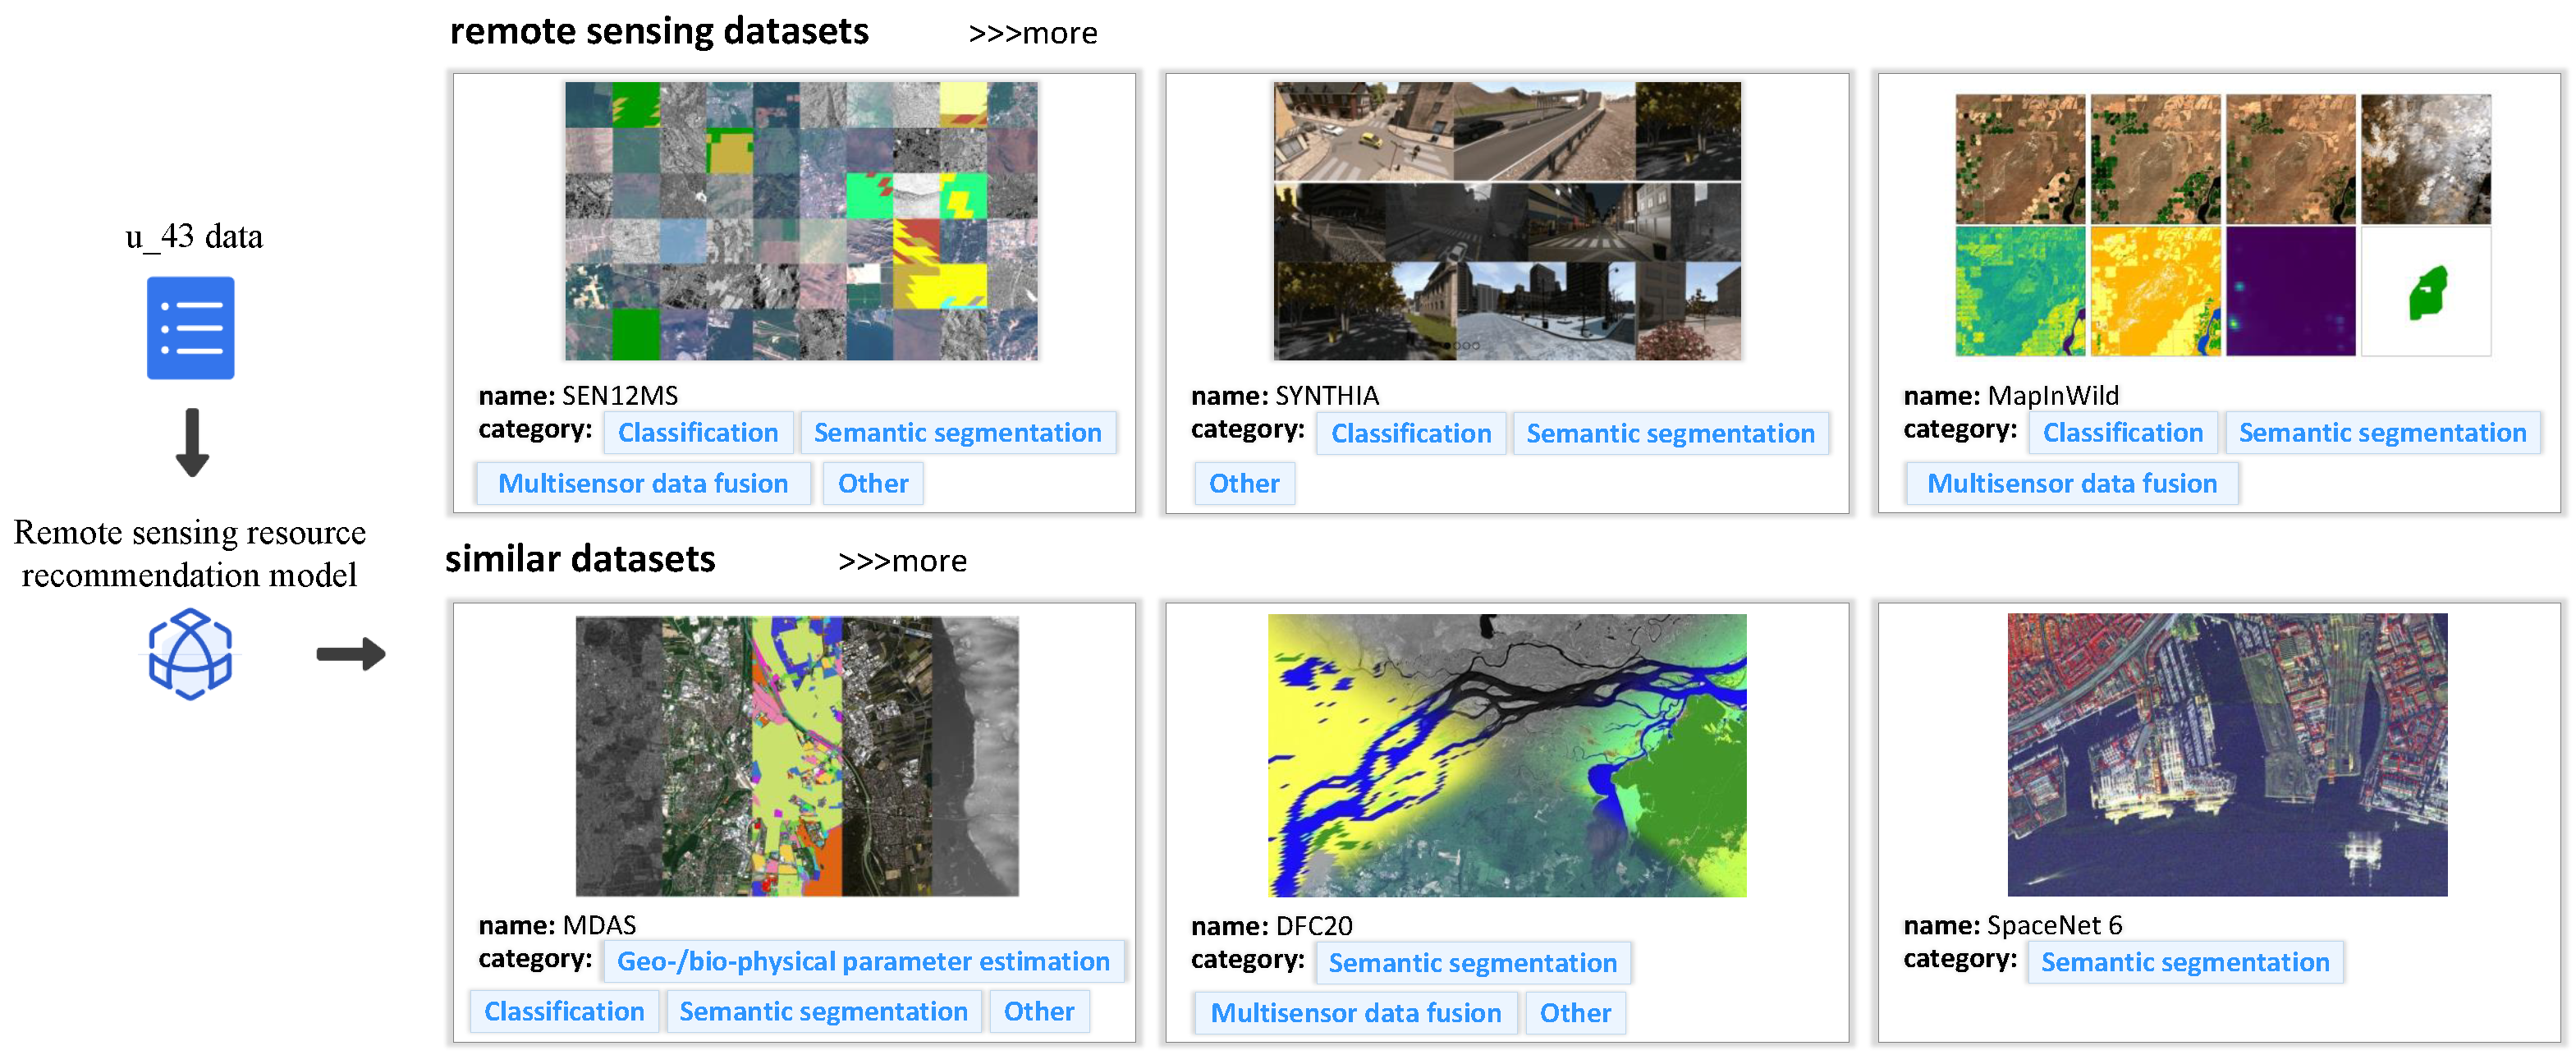Open the SYNTHIA street scenes thumbnail

pyautogui.click(x=1506, y=221)
